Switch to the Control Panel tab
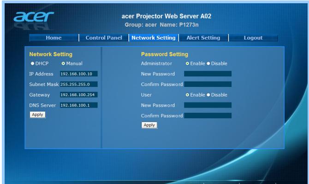This screenshot has height=184, width=309. pyautogui.click(x=104, y=38)
